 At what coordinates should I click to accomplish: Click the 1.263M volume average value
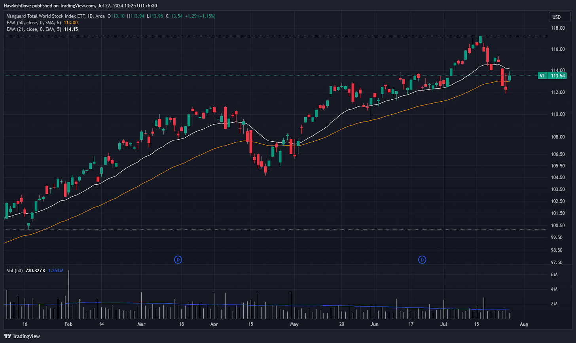[x=56, y=270]
